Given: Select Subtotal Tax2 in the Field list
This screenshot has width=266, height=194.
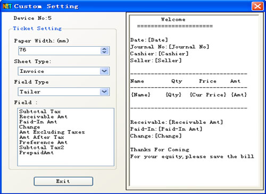Looking at the screenshot, I should coord(41,147).
